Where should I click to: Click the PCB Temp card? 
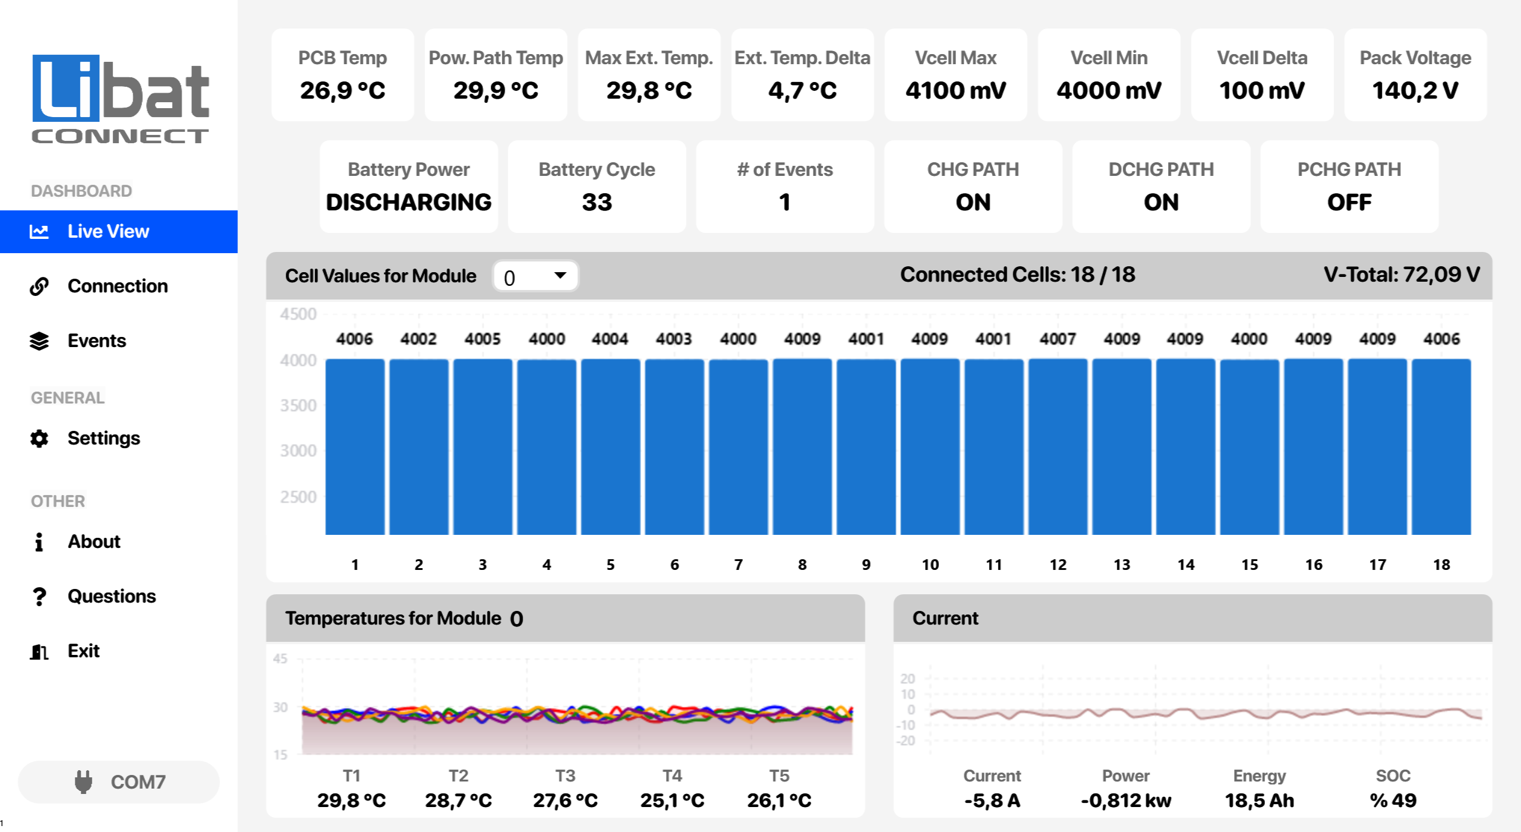[342, 75]
